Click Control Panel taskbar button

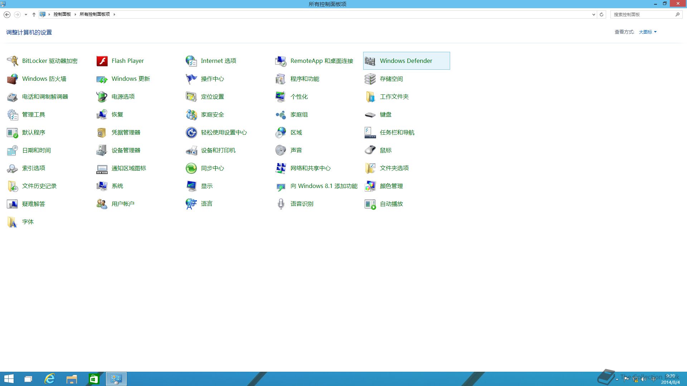[116, 379]
